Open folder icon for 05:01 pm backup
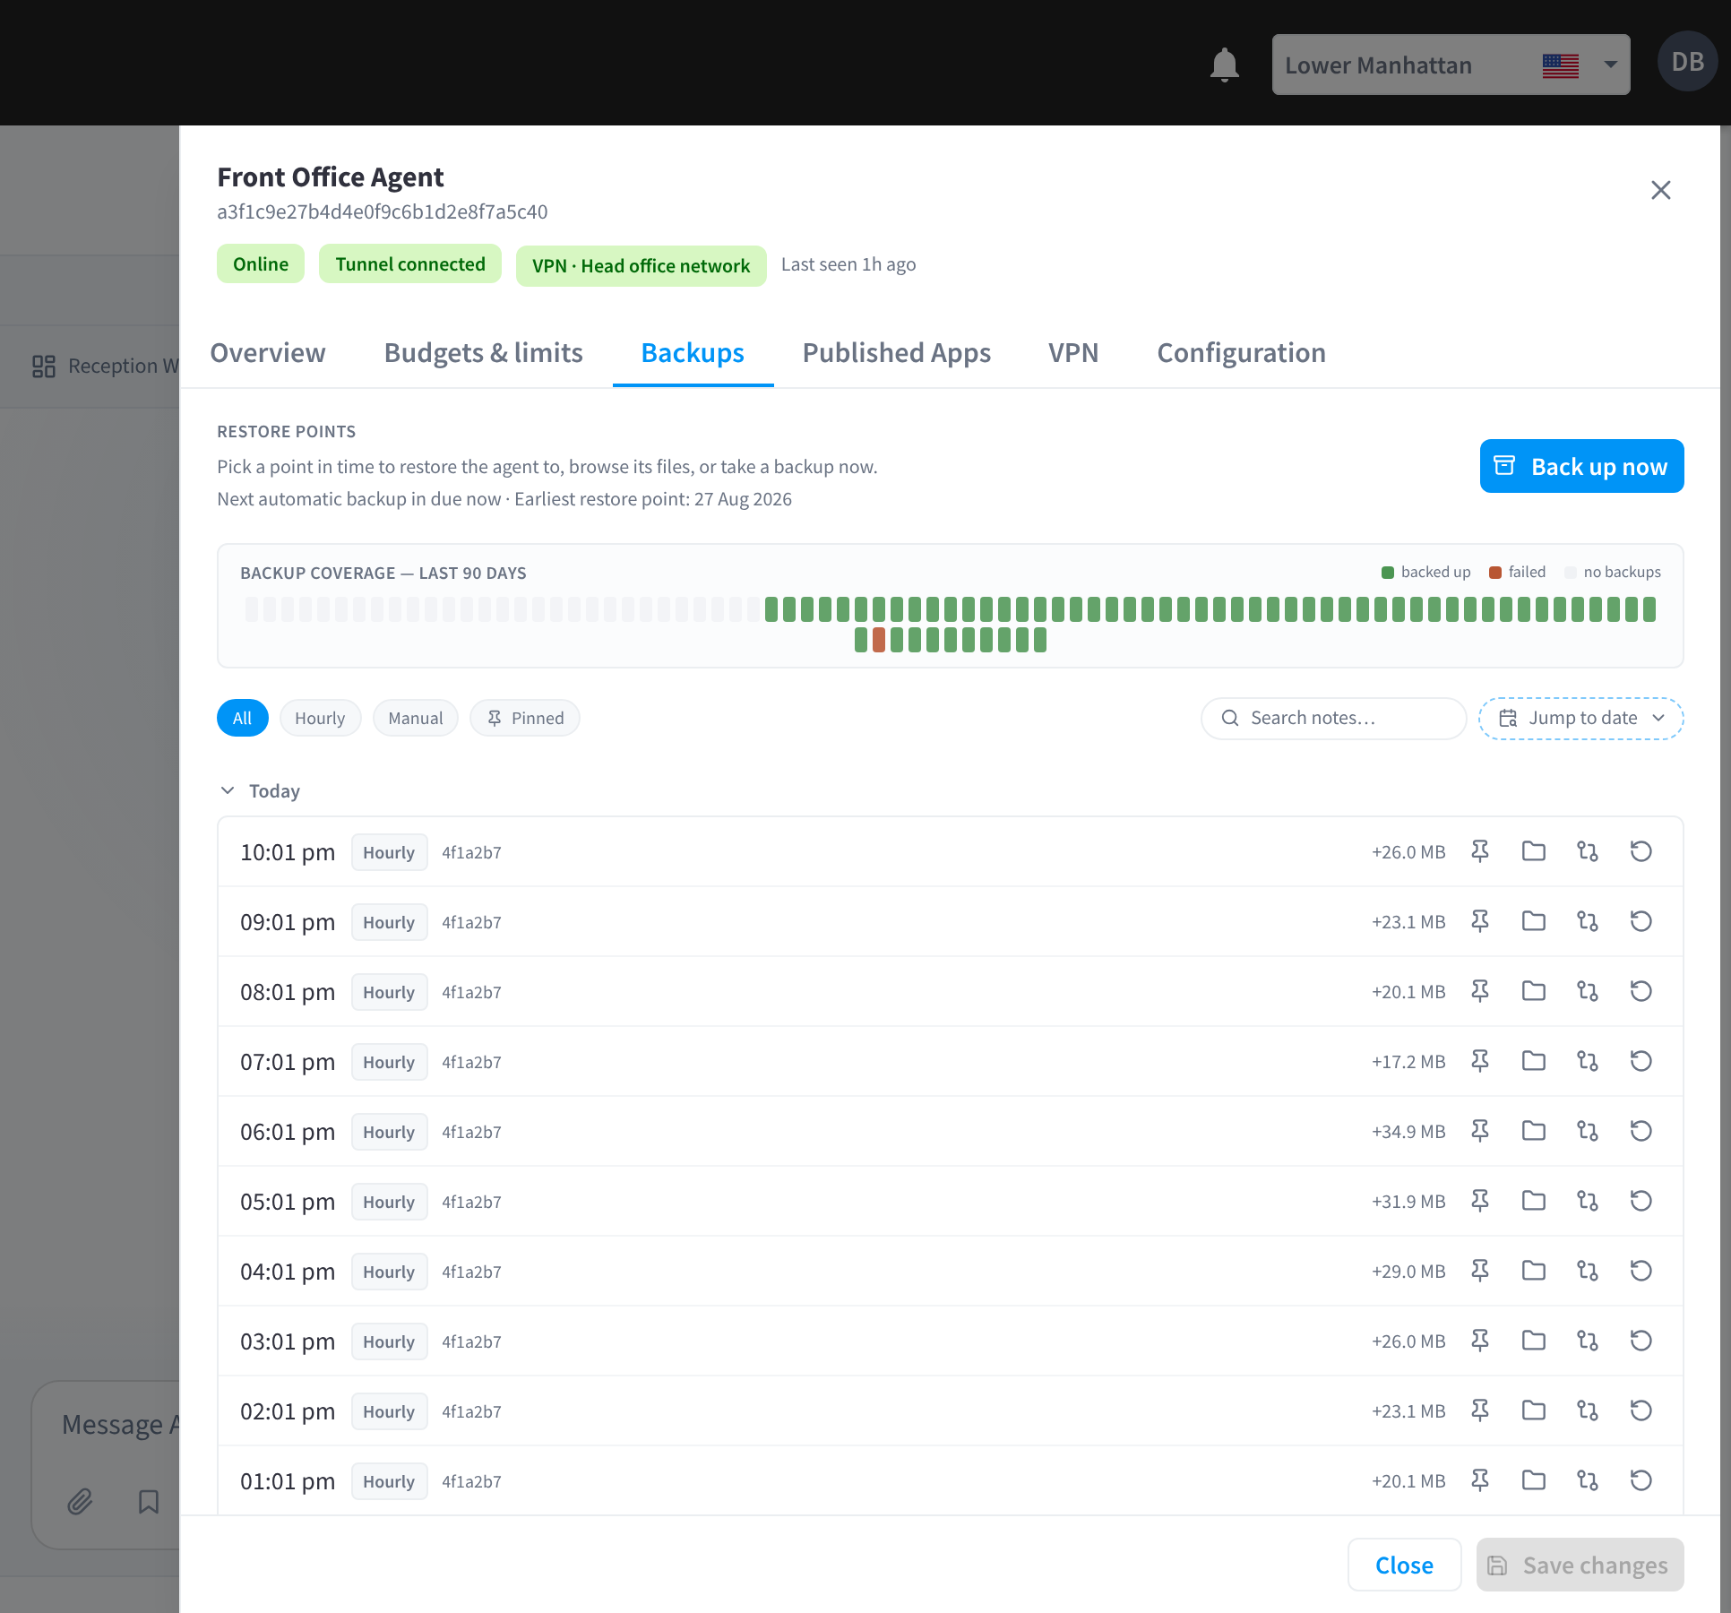Image resolution: width=1731 pixels, height=1613 pixels. click(1534, 1201)
